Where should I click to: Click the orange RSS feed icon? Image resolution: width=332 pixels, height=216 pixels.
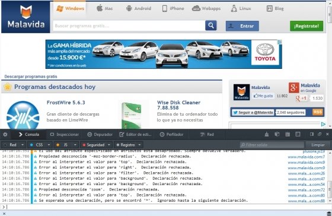coord(317,112)
